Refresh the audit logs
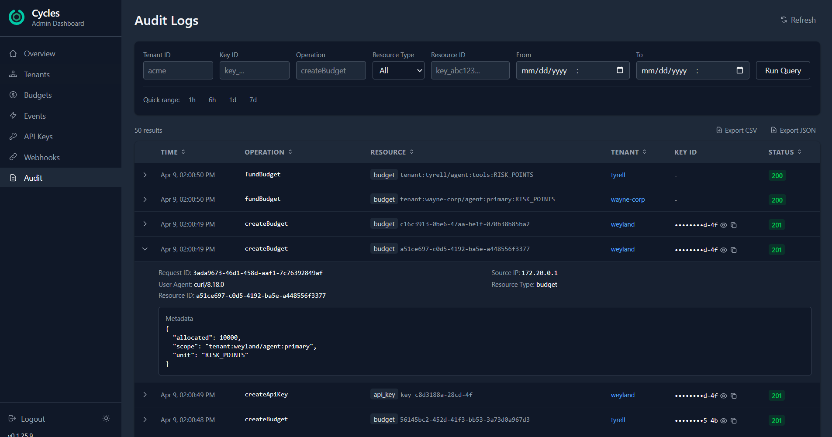832x437 pixels. [x=798, y=20]
